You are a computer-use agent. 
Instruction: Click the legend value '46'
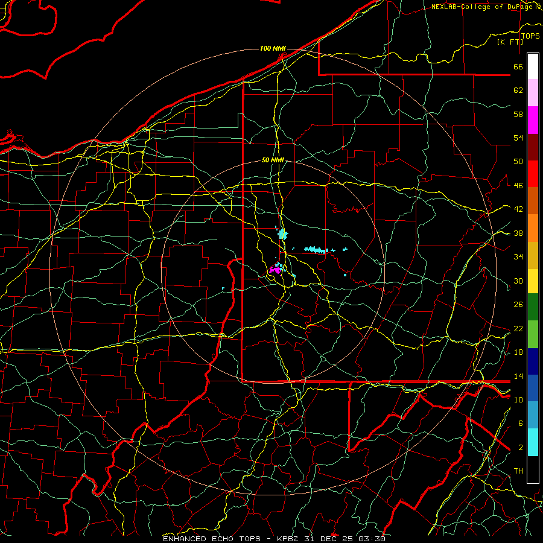(518, 186)
